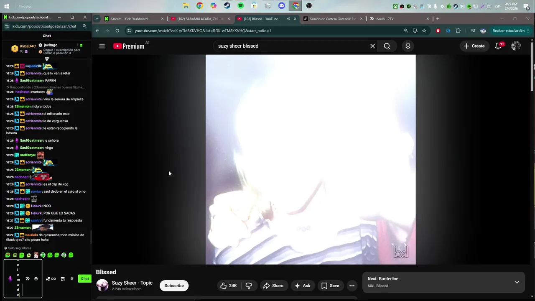
Task: Click KybaD4C in the chat leaderboard
Action: (28, 46)
